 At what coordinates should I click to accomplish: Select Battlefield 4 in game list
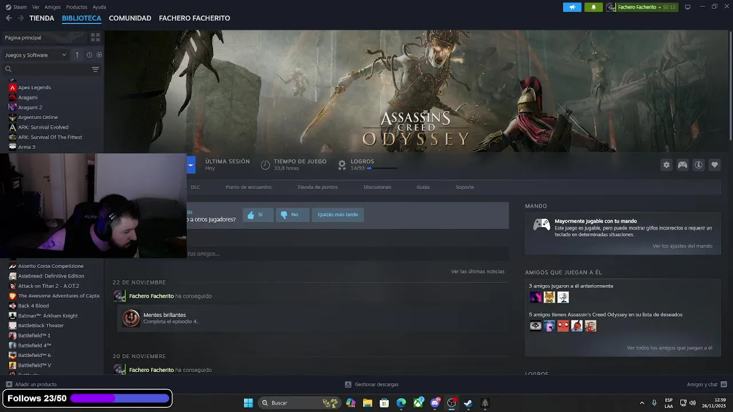[34, 346]
